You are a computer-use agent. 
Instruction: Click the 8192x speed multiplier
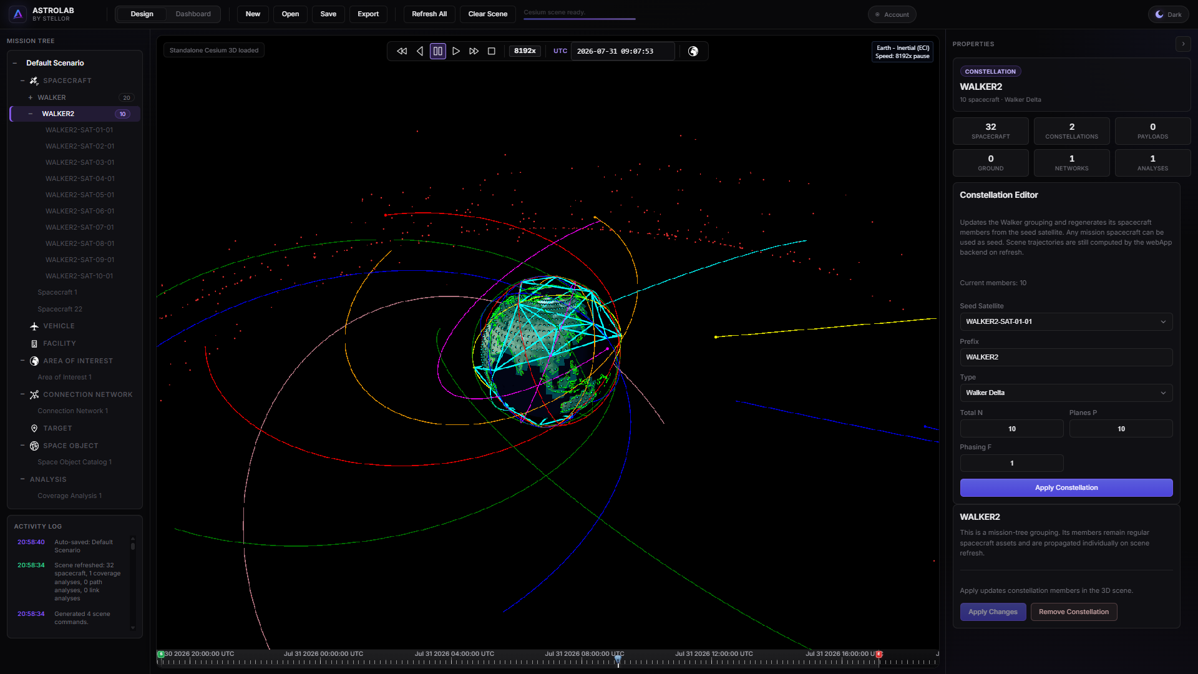coord(525,51)
